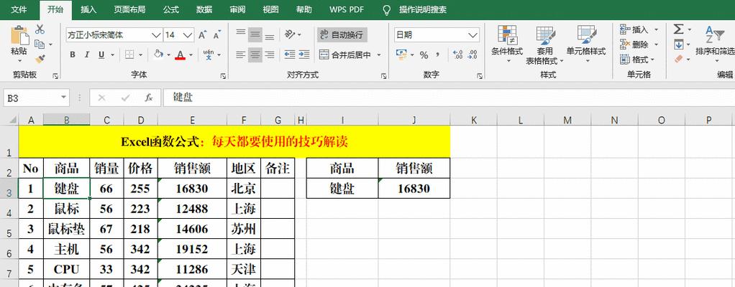Switch to the 数据 tab
735x287 pixels.
point(204,9)
